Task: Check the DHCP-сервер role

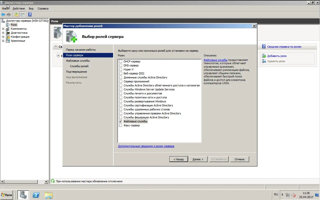Action: pyautogui.click(x=121, y=61)
